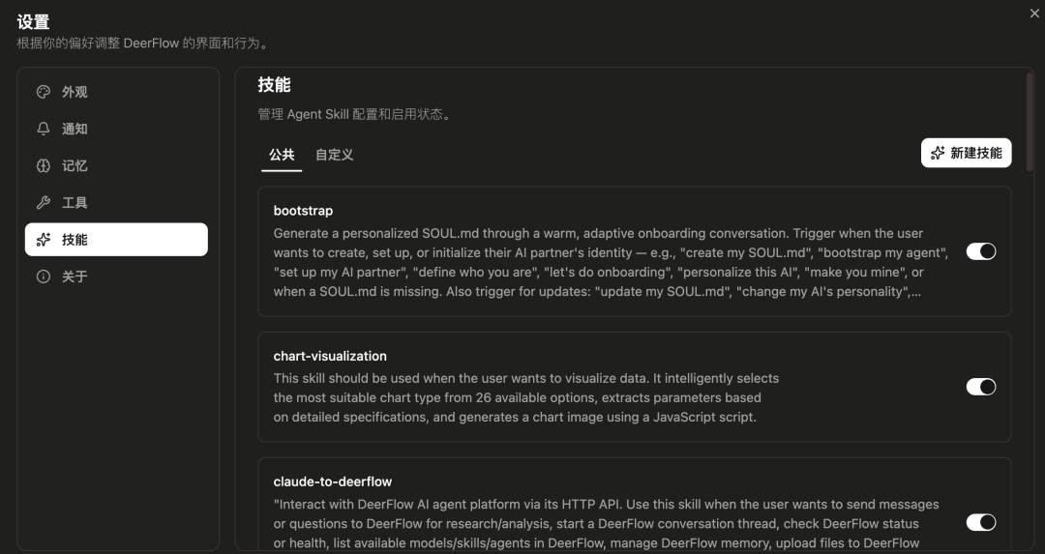Viewport: 1045px width, 554px height.
Task: Open the bootstrap skill card title
Action: click(x=303, y=211)
